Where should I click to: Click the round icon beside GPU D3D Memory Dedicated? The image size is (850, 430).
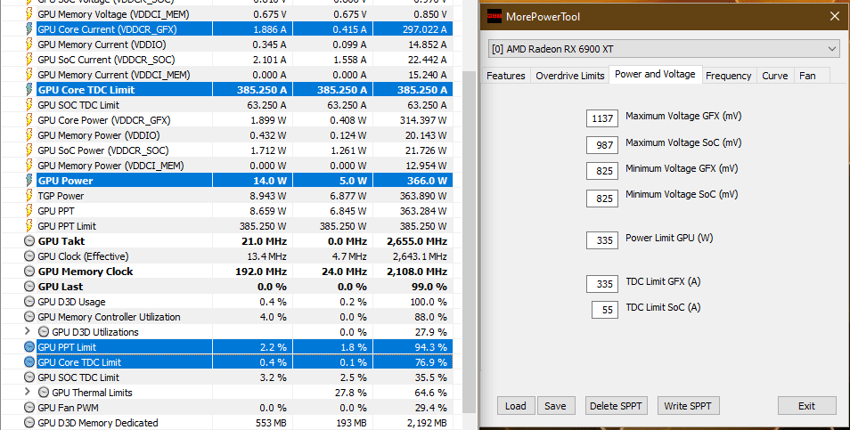[29, 423]
